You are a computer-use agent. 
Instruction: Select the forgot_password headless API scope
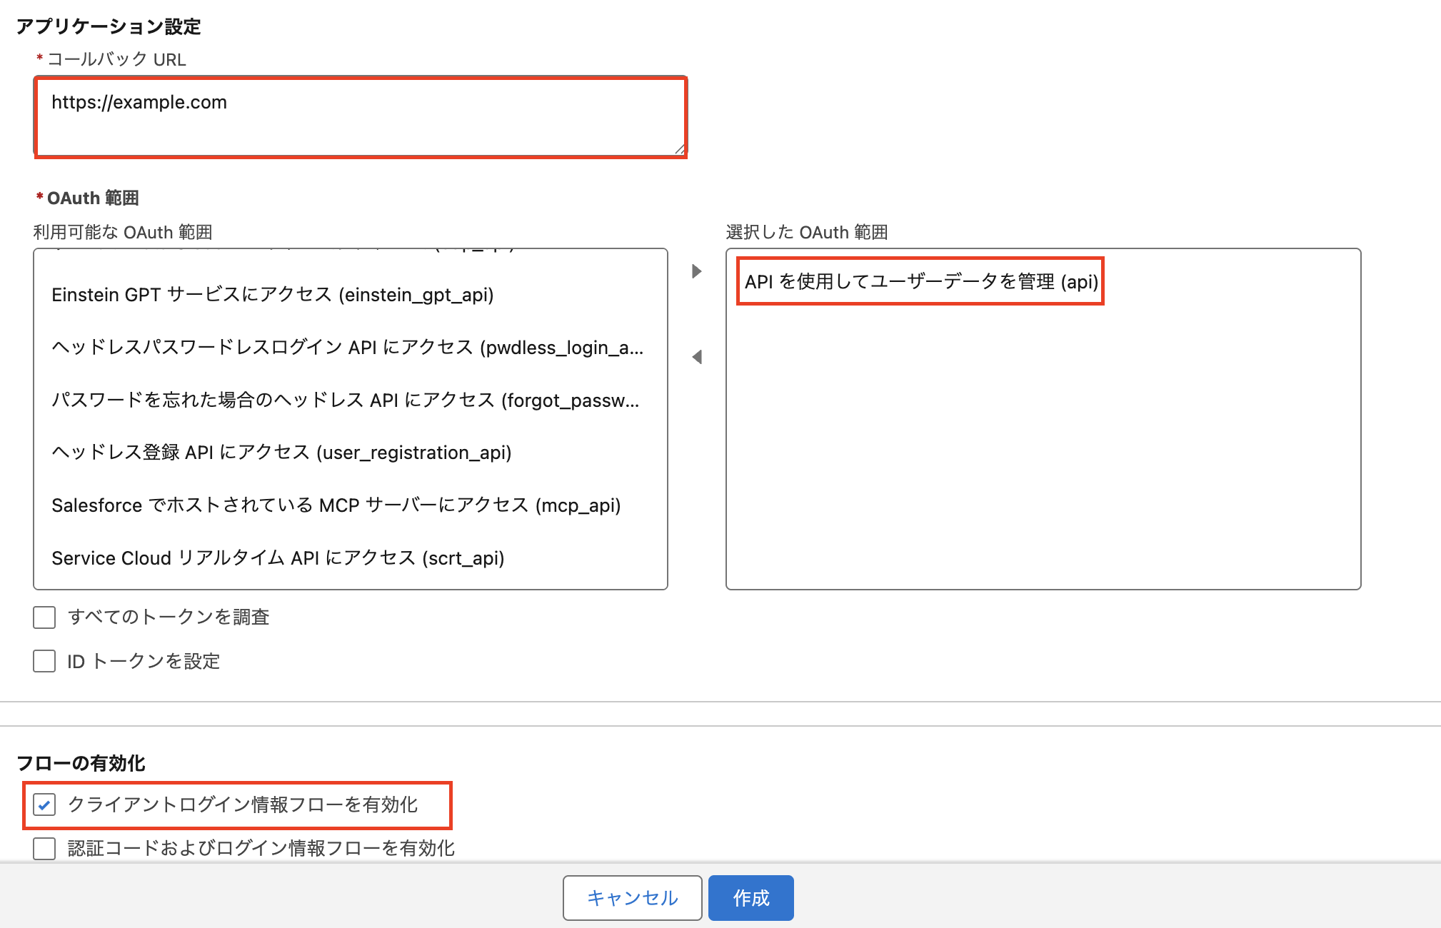point(345,400)
